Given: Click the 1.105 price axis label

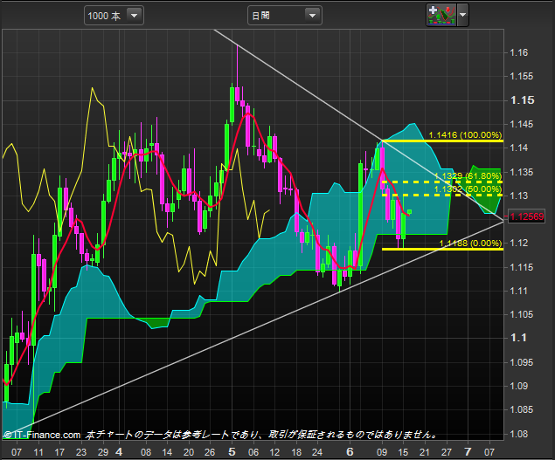Looking at the screenshot, I should [x=522, y=314].
